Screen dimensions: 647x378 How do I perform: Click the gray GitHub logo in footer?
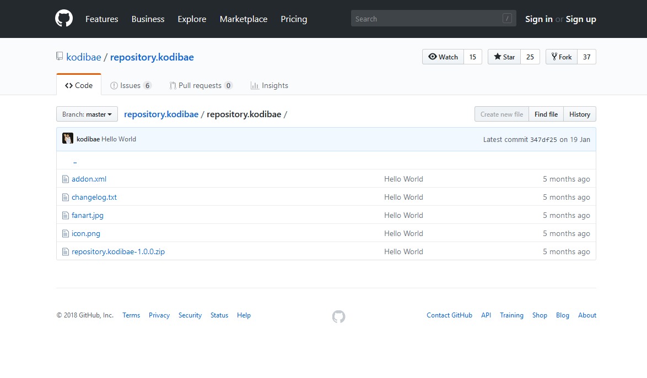338,316
